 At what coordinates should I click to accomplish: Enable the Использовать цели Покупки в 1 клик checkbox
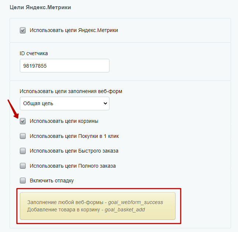[23, 136]
